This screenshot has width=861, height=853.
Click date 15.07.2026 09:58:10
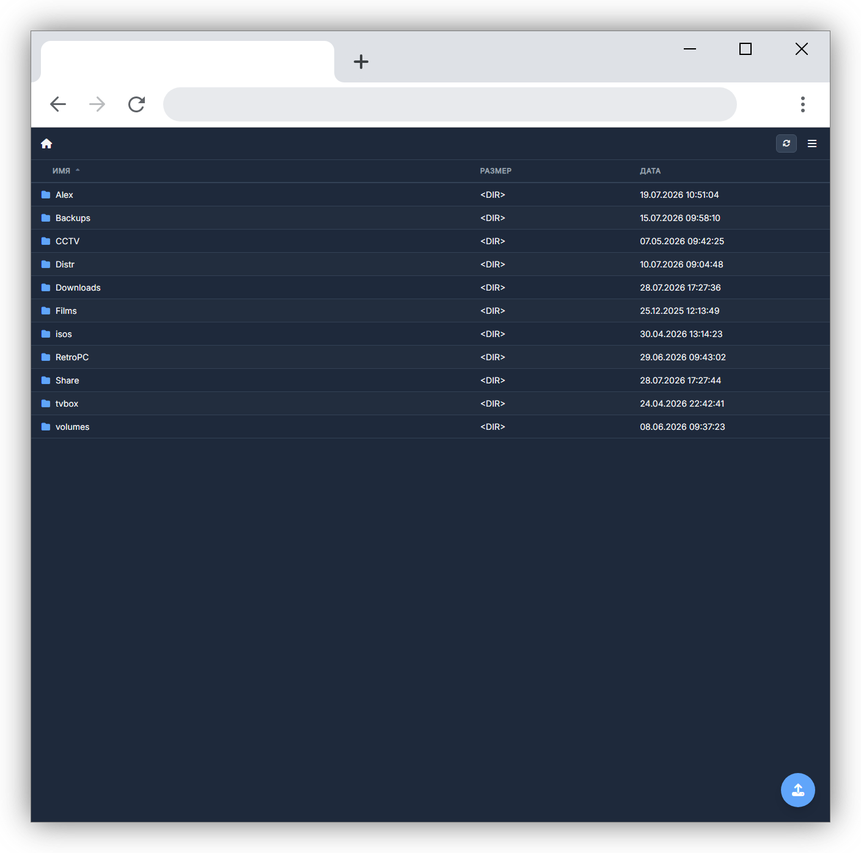(x=680, y=218)
